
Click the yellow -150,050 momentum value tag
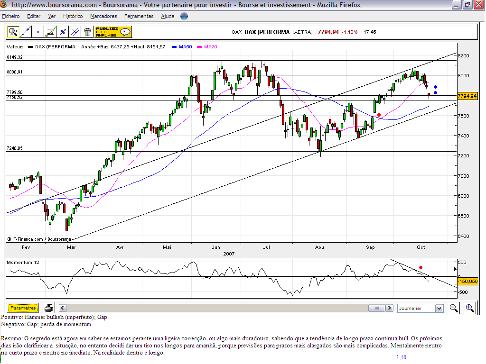[x=468, y=282]
